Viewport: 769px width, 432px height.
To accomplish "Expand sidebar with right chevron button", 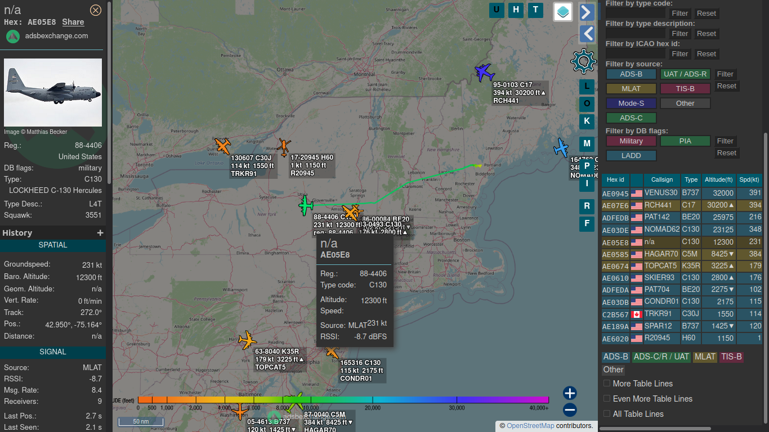I will (x=587, y=12).
